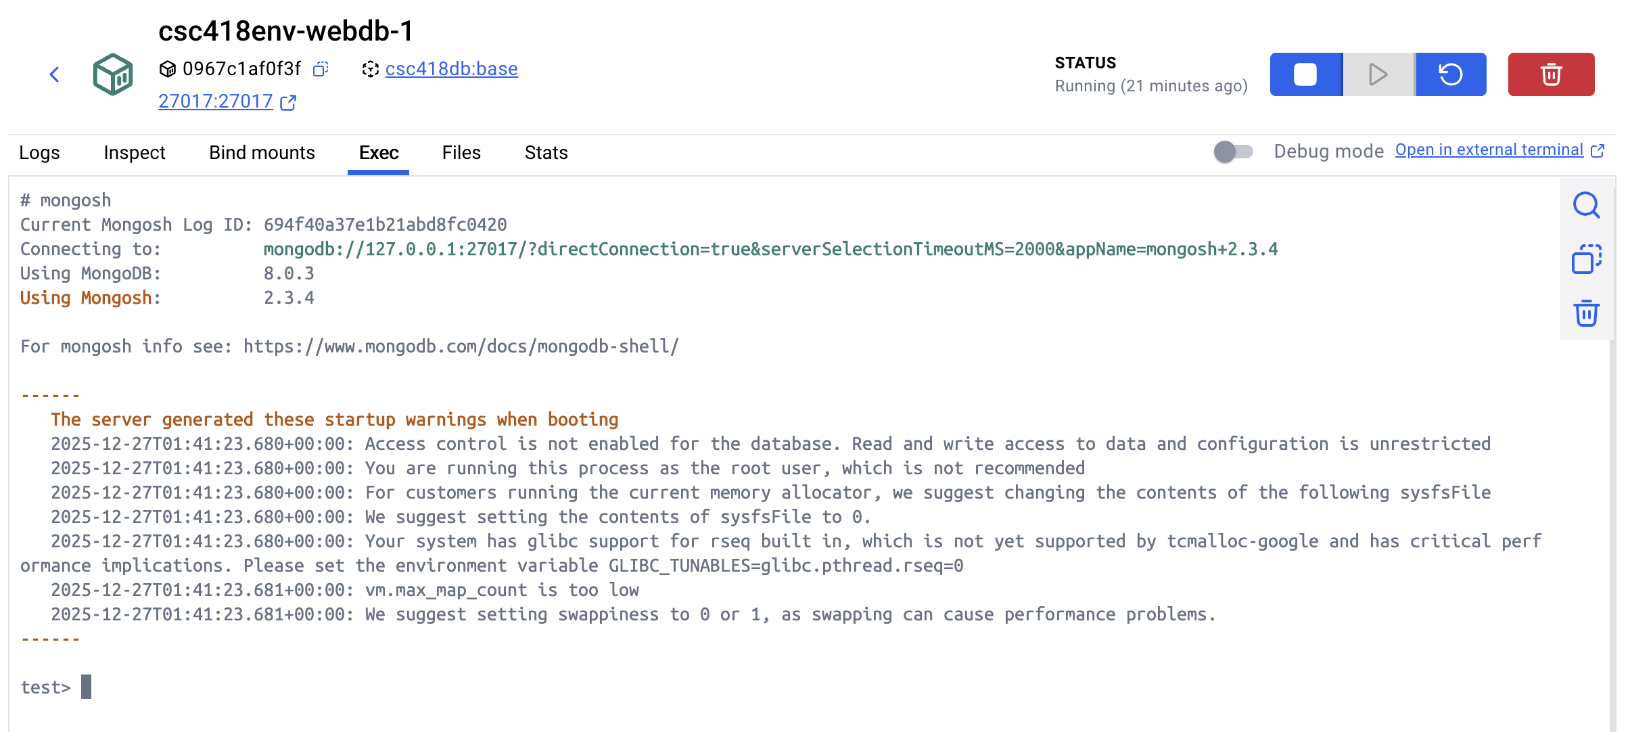Toggle Debug mode switch
The width and height of the screenshot is (1630, 732).
1233,152
